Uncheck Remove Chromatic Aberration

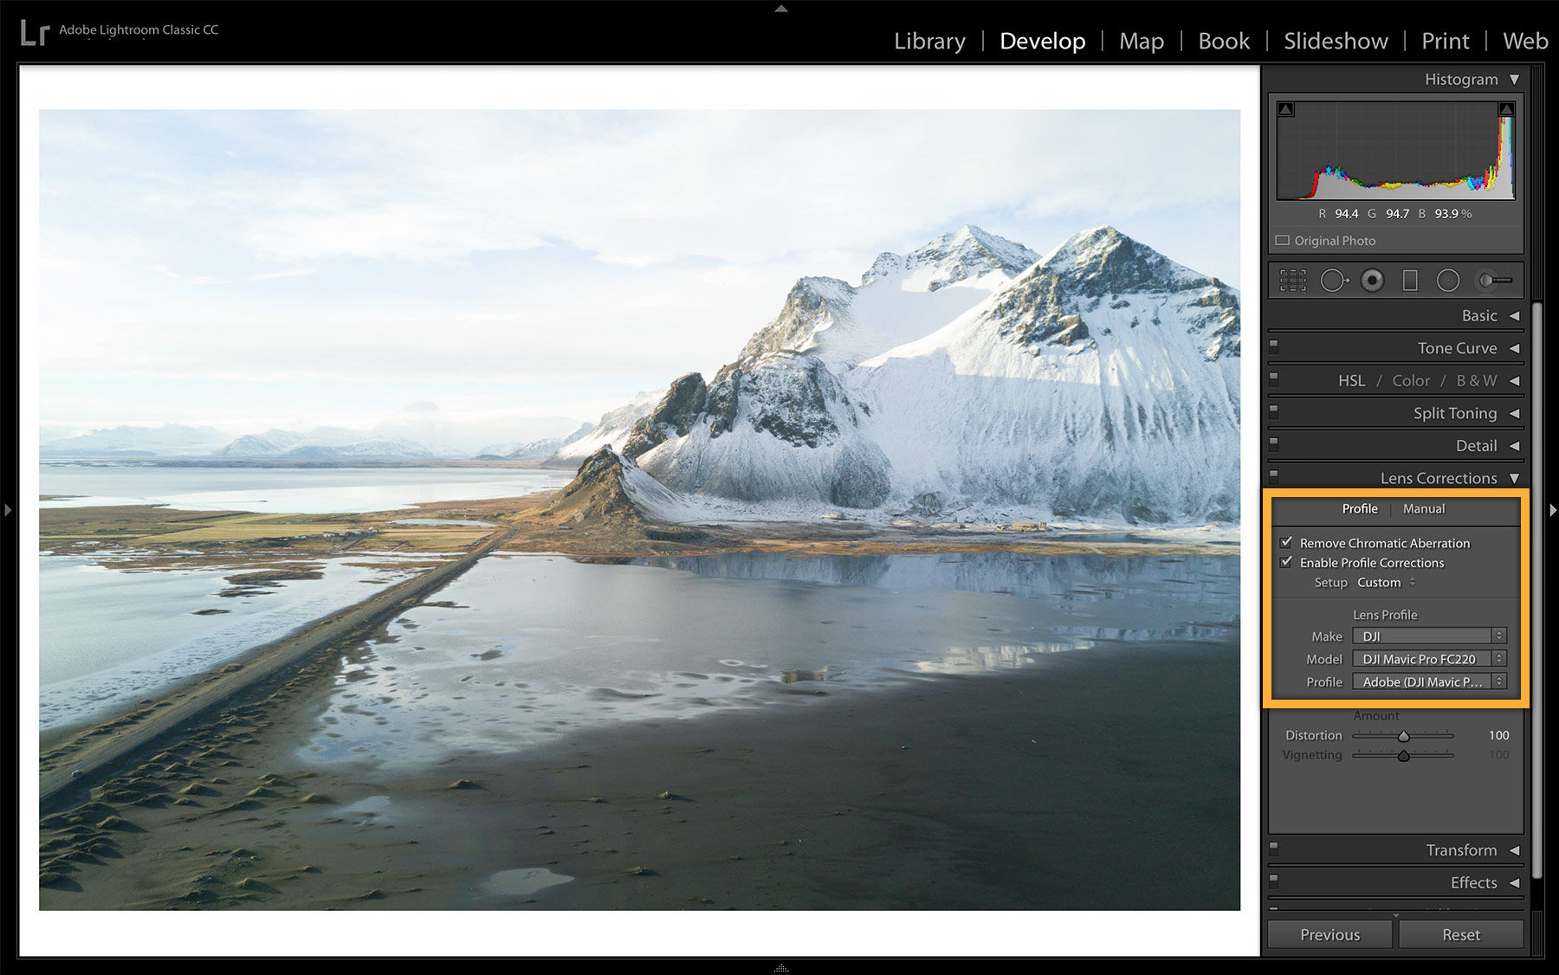(x=1287, y=543)
